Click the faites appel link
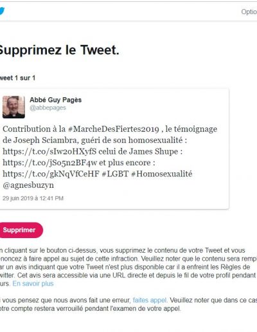Viewport: 257px width, 332px height. click(150, 300)
